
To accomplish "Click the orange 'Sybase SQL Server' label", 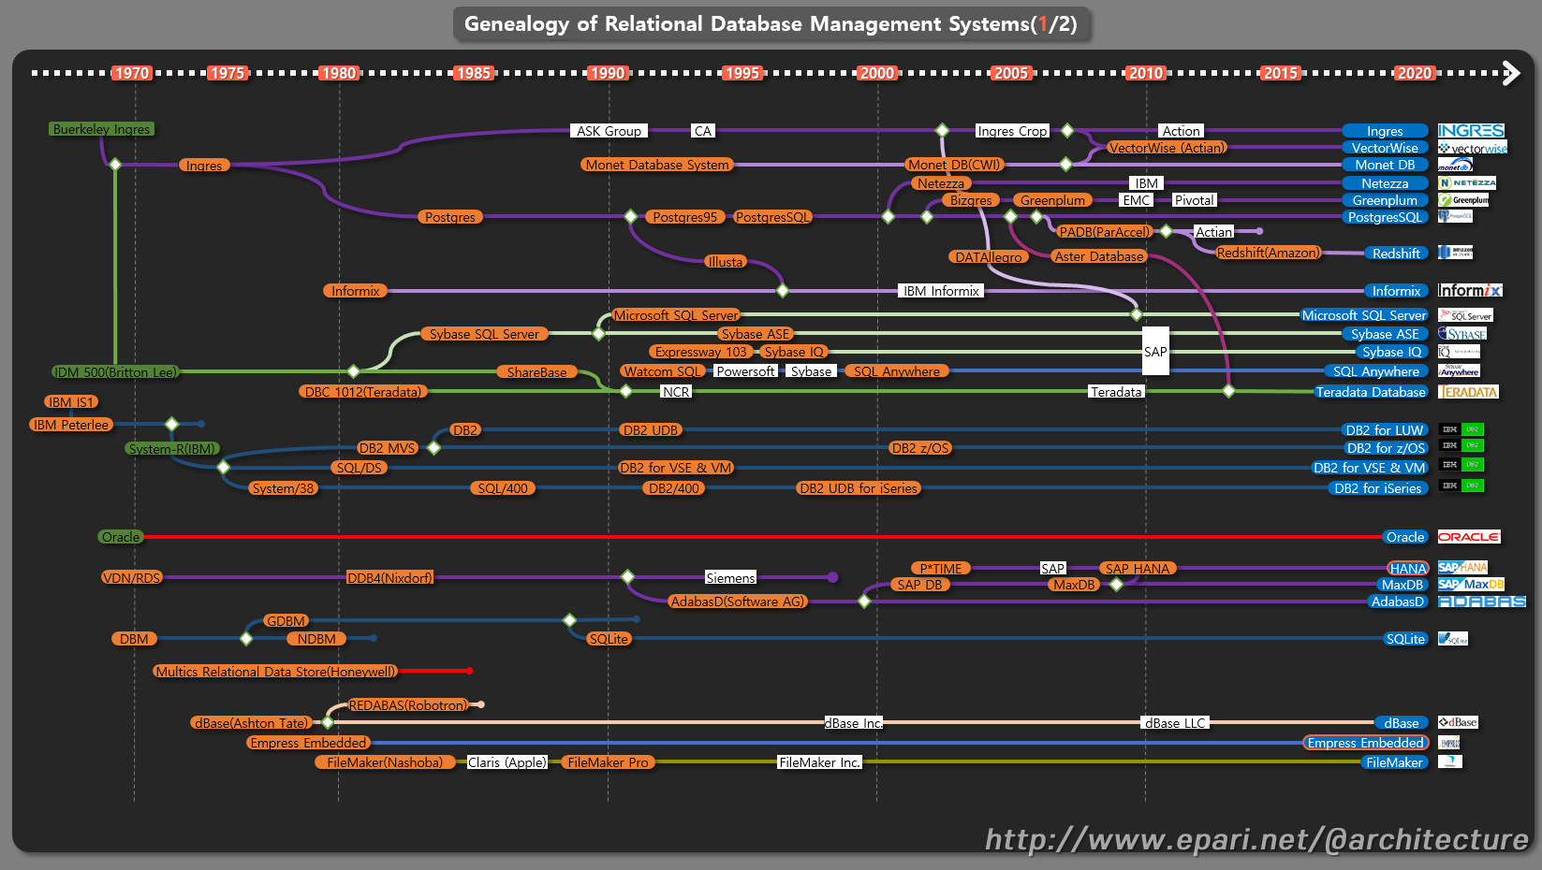I will (x=484, y=334).
